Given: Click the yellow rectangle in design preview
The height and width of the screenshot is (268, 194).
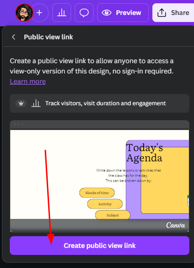Looking at the screenshot, I should pos(165,180).
